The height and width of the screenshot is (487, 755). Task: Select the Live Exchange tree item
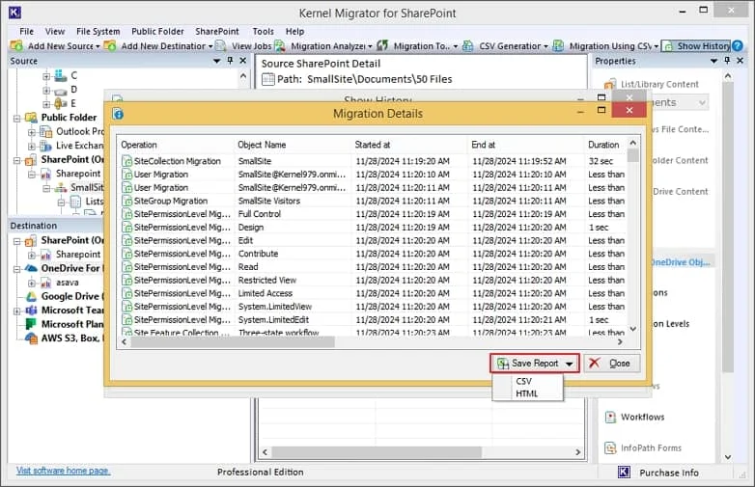79,146
